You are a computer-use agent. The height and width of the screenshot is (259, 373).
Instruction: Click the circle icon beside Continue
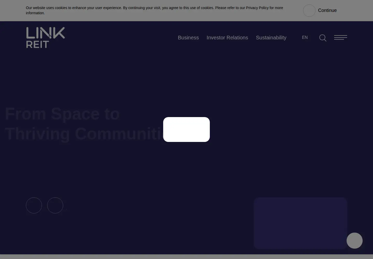click(309, 11)
